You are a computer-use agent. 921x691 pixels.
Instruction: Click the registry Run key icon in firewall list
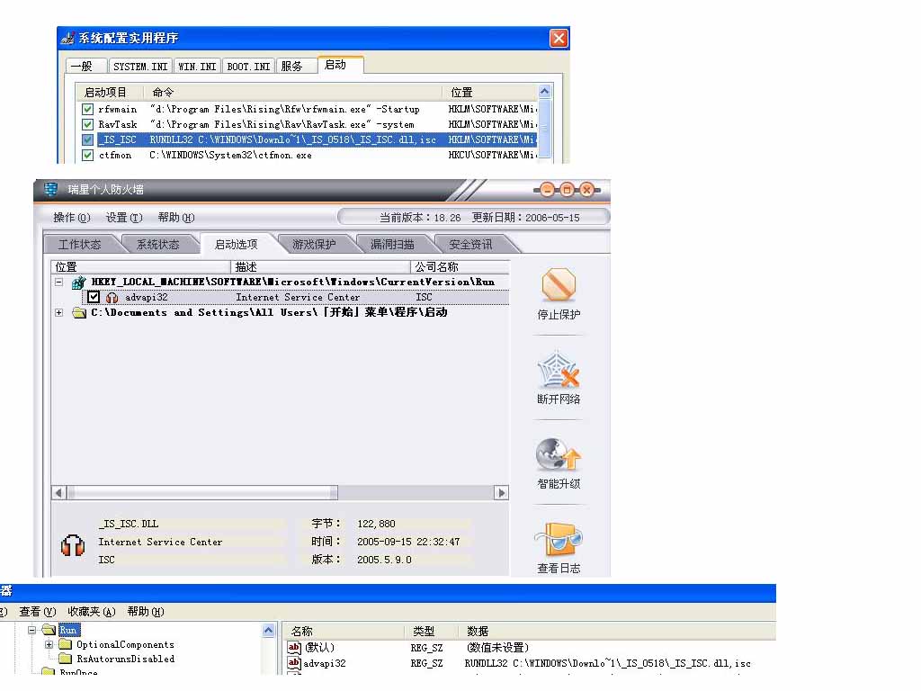coord(79,283)
